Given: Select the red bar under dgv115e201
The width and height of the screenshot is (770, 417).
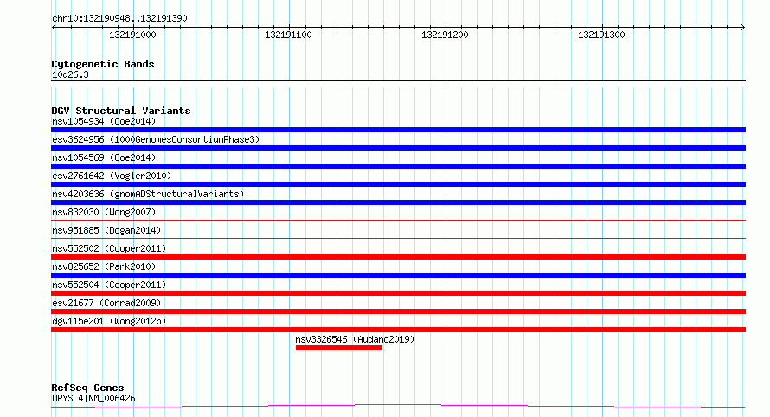Looking at the screenshot, I should click(x=398, y=330).
